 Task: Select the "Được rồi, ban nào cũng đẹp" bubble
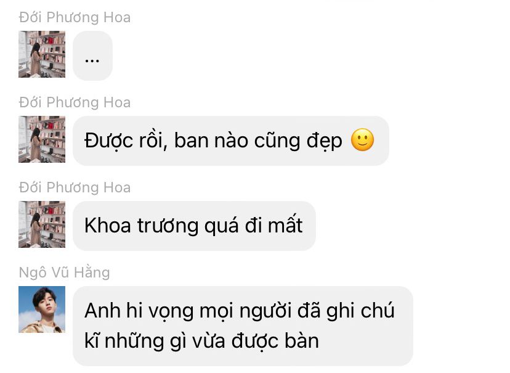230,141
